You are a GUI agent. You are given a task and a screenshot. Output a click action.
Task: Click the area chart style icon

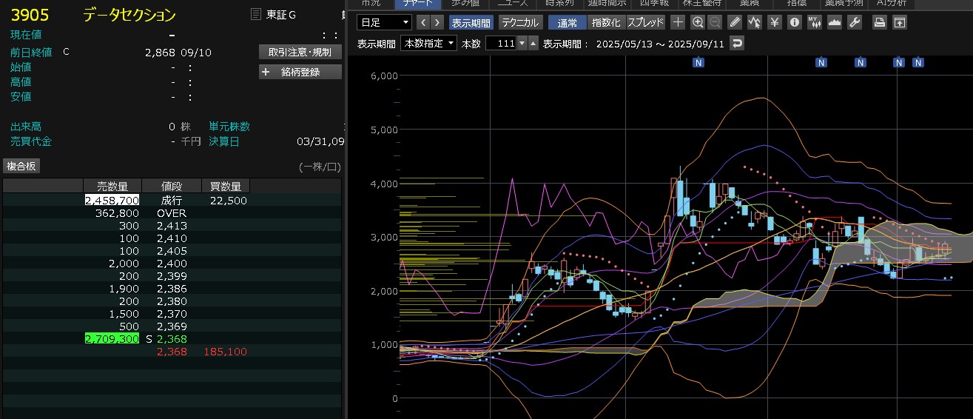[835, 22]
